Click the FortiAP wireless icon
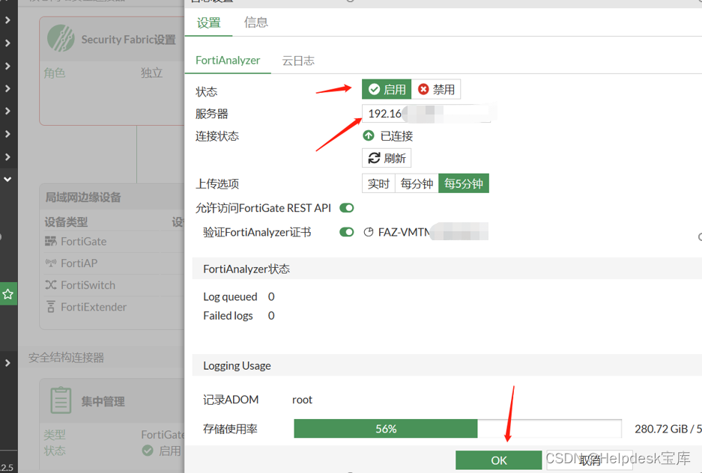This screenshot has height=473, width=702. click(x=51, y=263)
